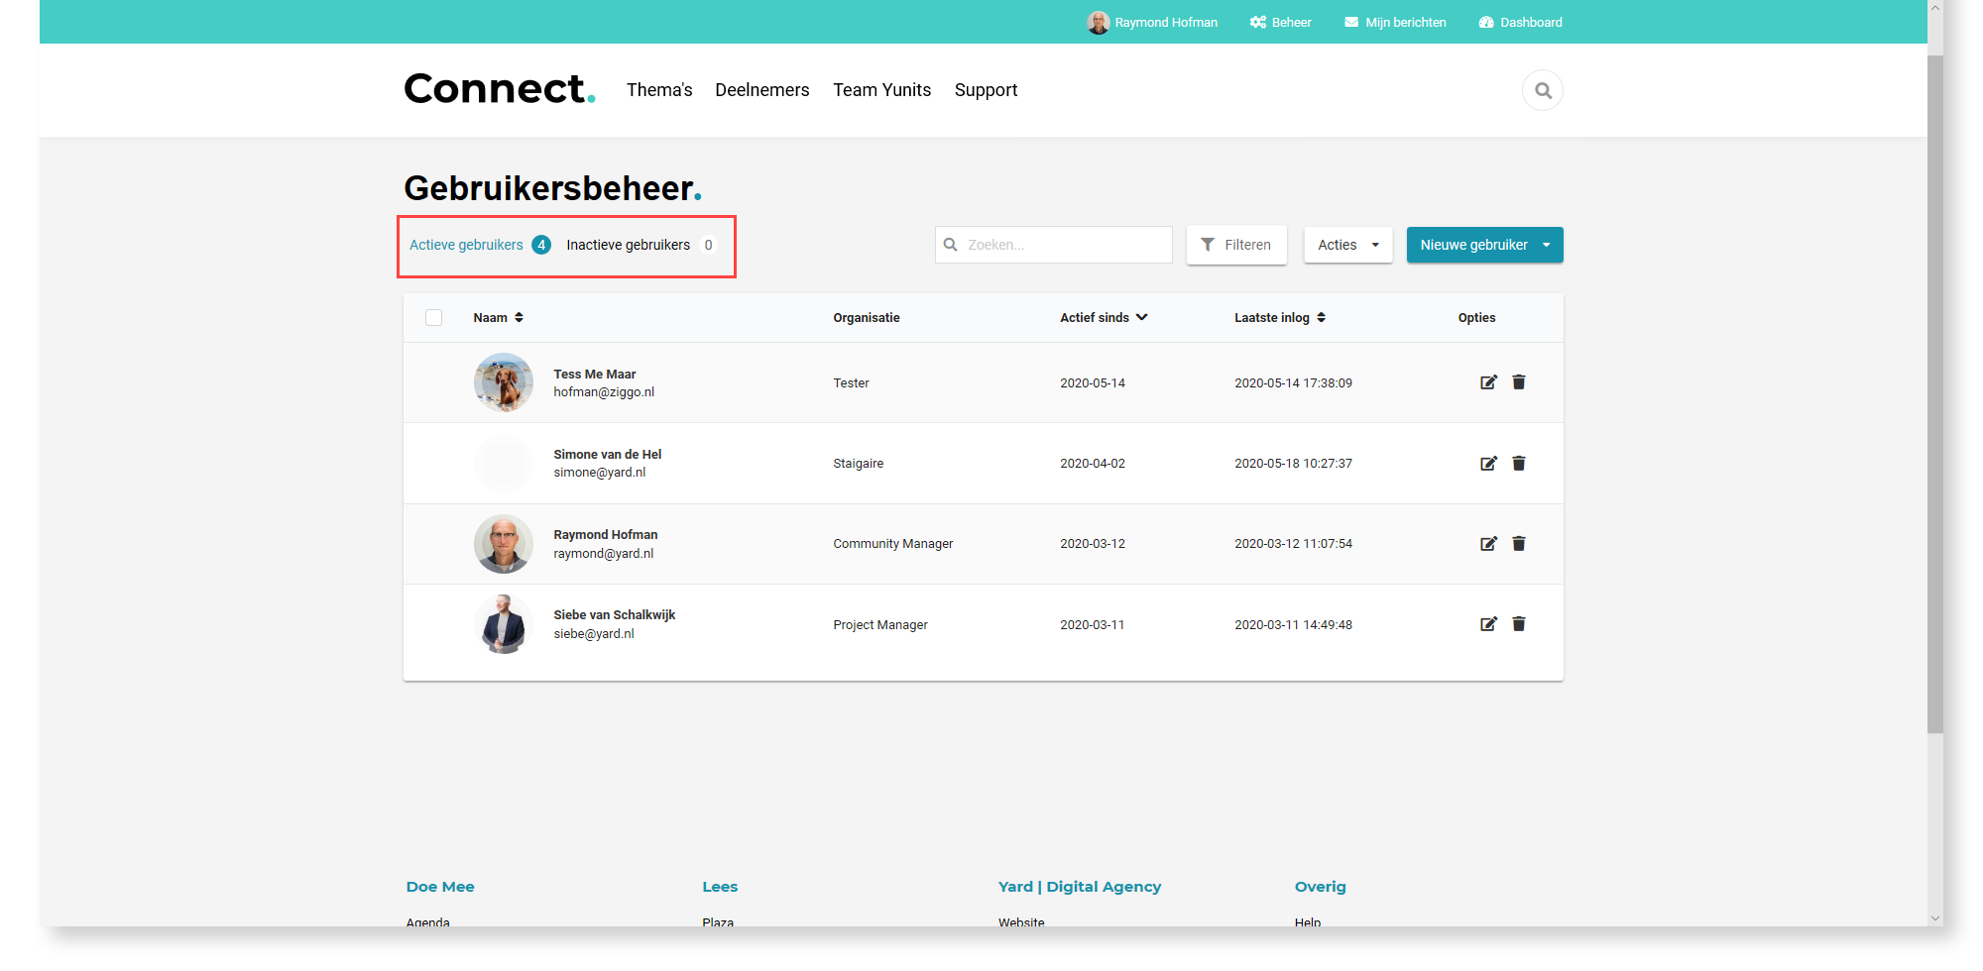
Task: Click the name Simone van de Hel
Action: click(608, 455)
